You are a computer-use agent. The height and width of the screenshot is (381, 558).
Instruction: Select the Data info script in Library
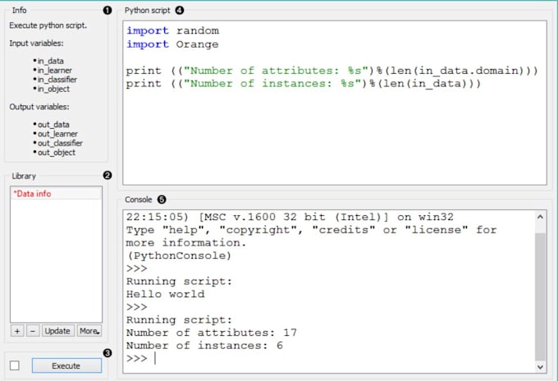point(57,194)
